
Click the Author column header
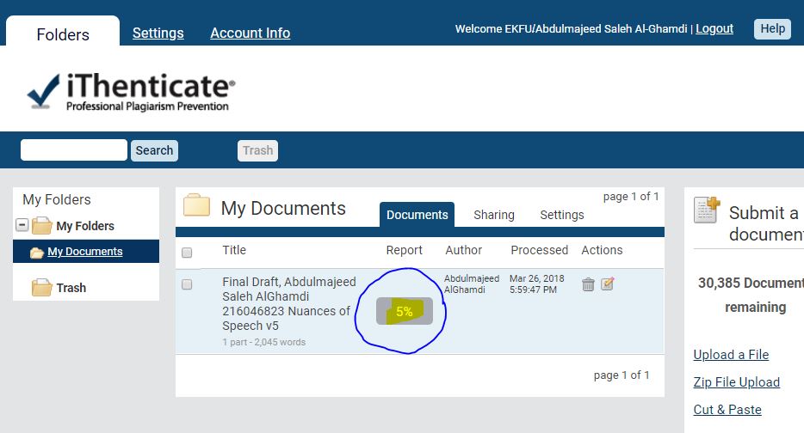463,250
